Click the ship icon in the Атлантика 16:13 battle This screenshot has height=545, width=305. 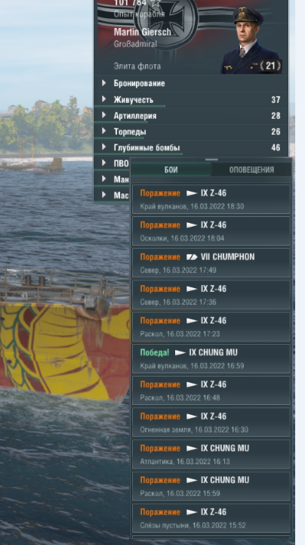pyautogui.click(x=192, y=449)
